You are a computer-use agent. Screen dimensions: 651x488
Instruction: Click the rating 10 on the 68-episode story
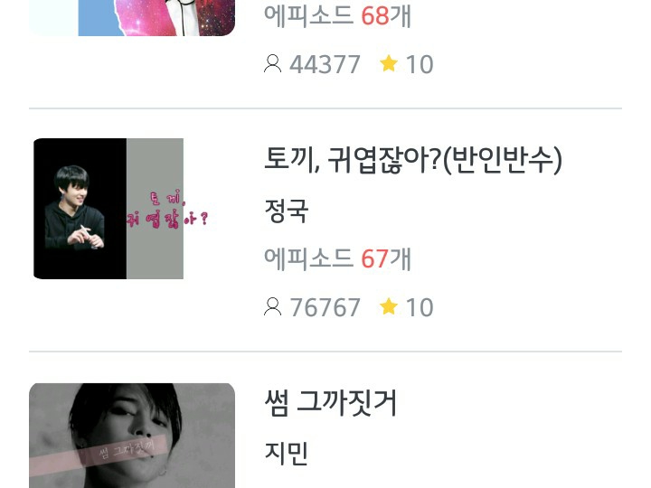pos(420,65)
